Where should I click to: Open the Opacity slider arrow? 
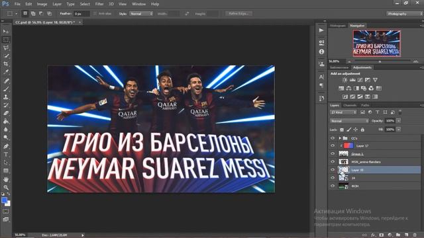[399, 121]
